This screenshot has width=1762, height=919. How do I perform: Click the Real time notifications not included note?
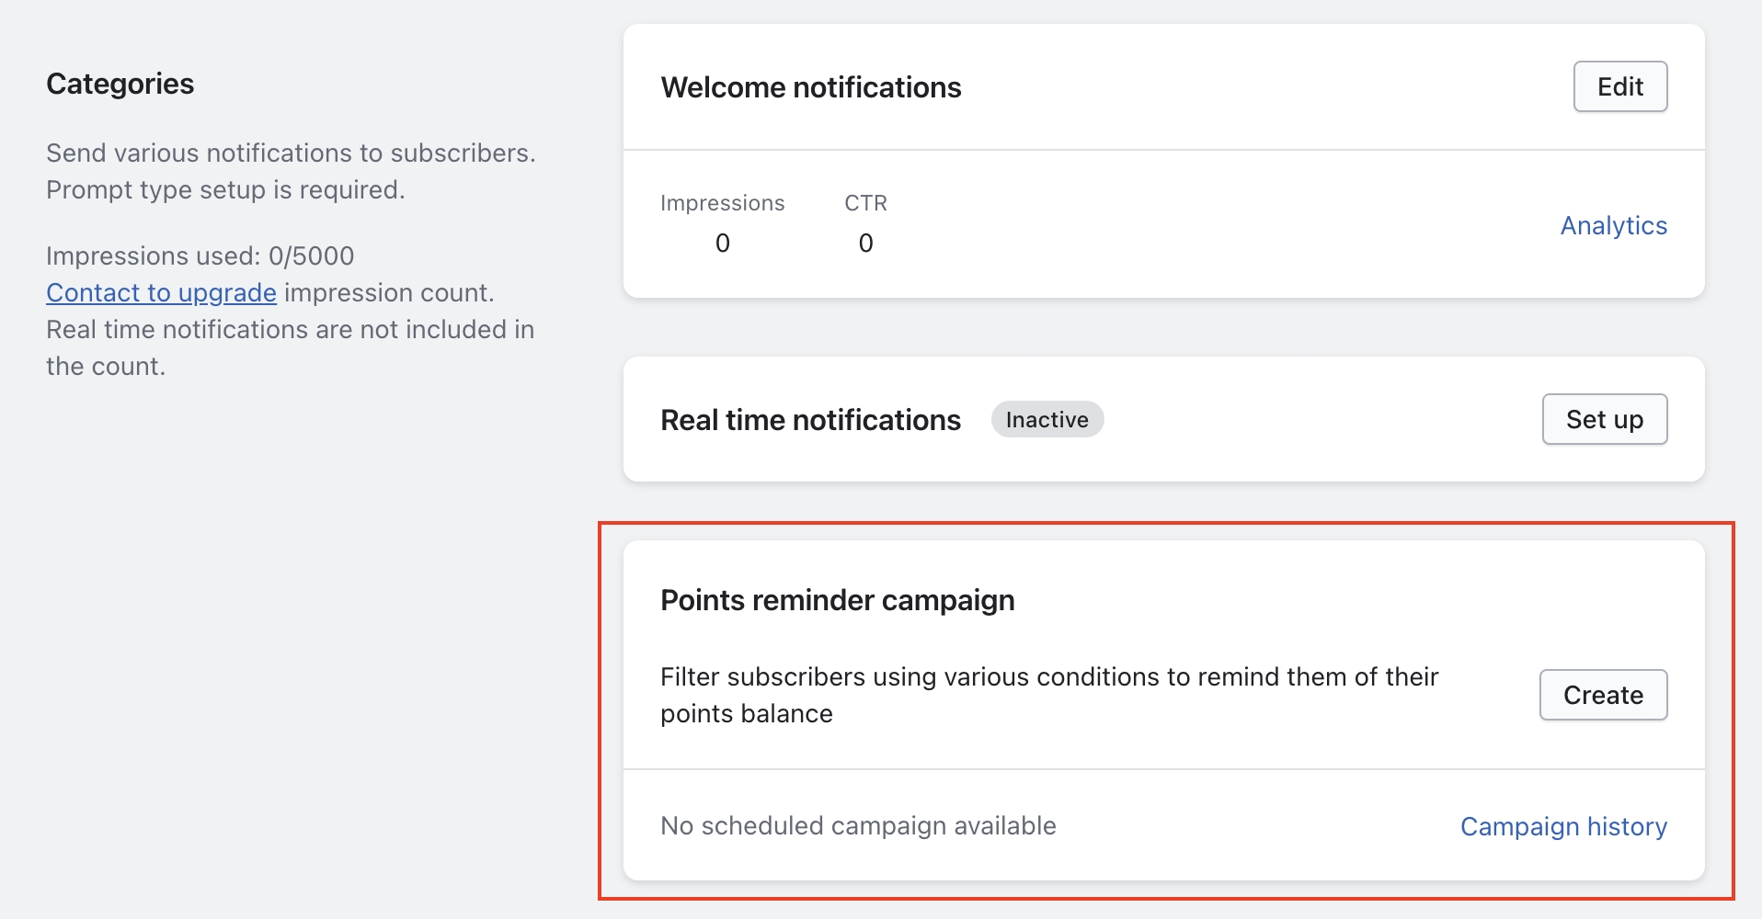[x=290, y=330]
